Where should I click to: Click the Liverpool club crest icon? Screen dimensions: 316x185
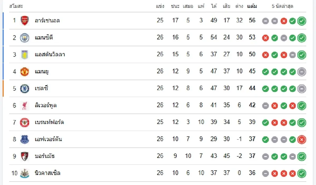coord(24,105)
